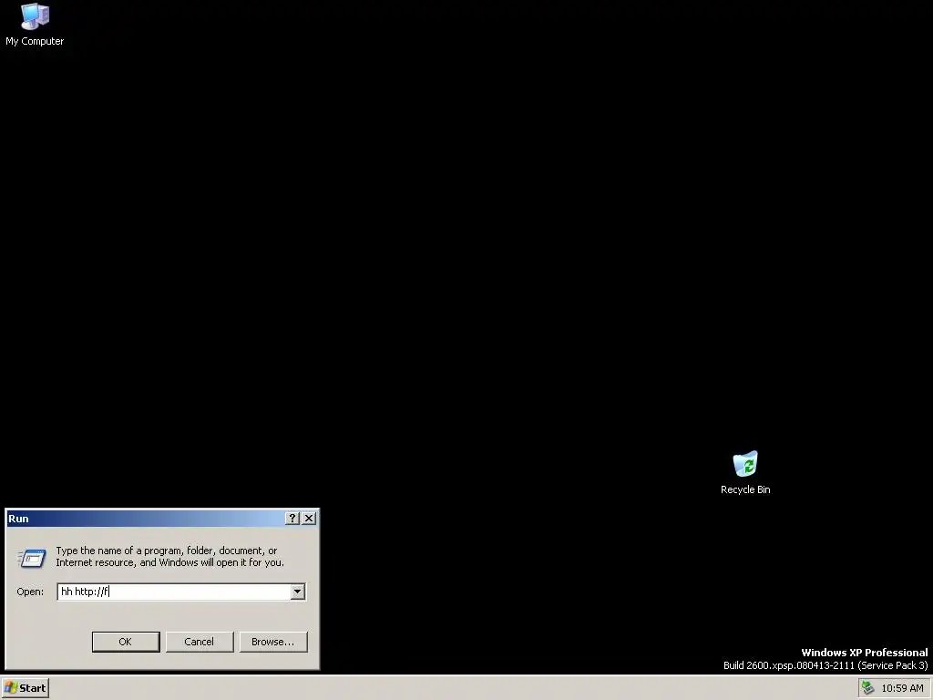
Task: Expand the Open combo box dropdown arrow
Action: click(x=298, y=592)
